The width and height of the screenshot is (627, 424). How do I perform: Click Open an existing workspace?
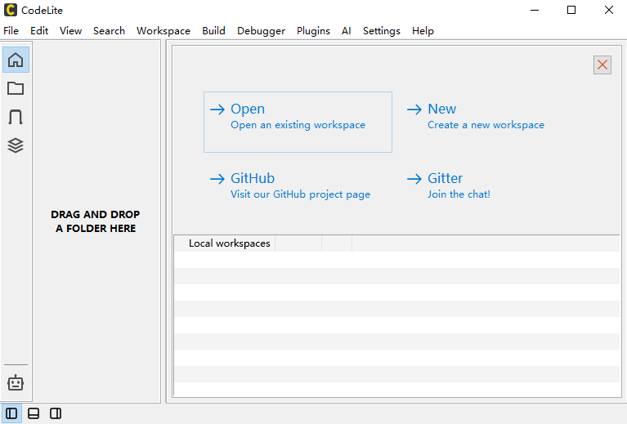298,122
